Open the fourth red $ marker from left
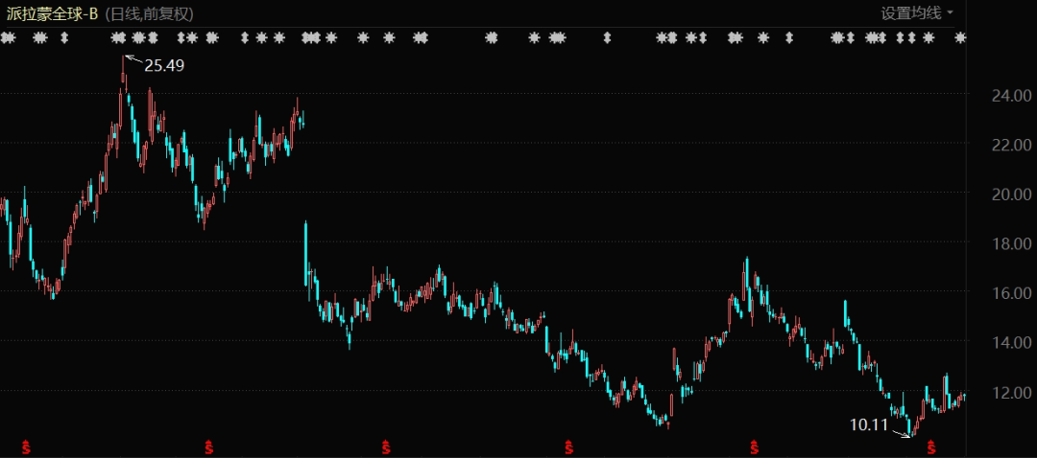Image resolution: width=1037 pixels, height=458 pixels. pos(568,447)
